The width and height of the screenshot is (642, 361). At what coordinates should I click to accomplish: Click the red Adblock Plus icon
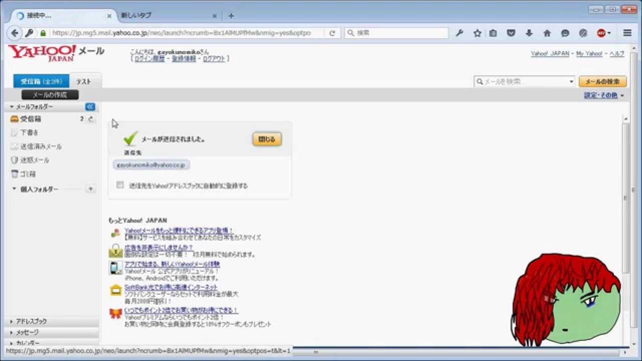(x=601, y=33)
